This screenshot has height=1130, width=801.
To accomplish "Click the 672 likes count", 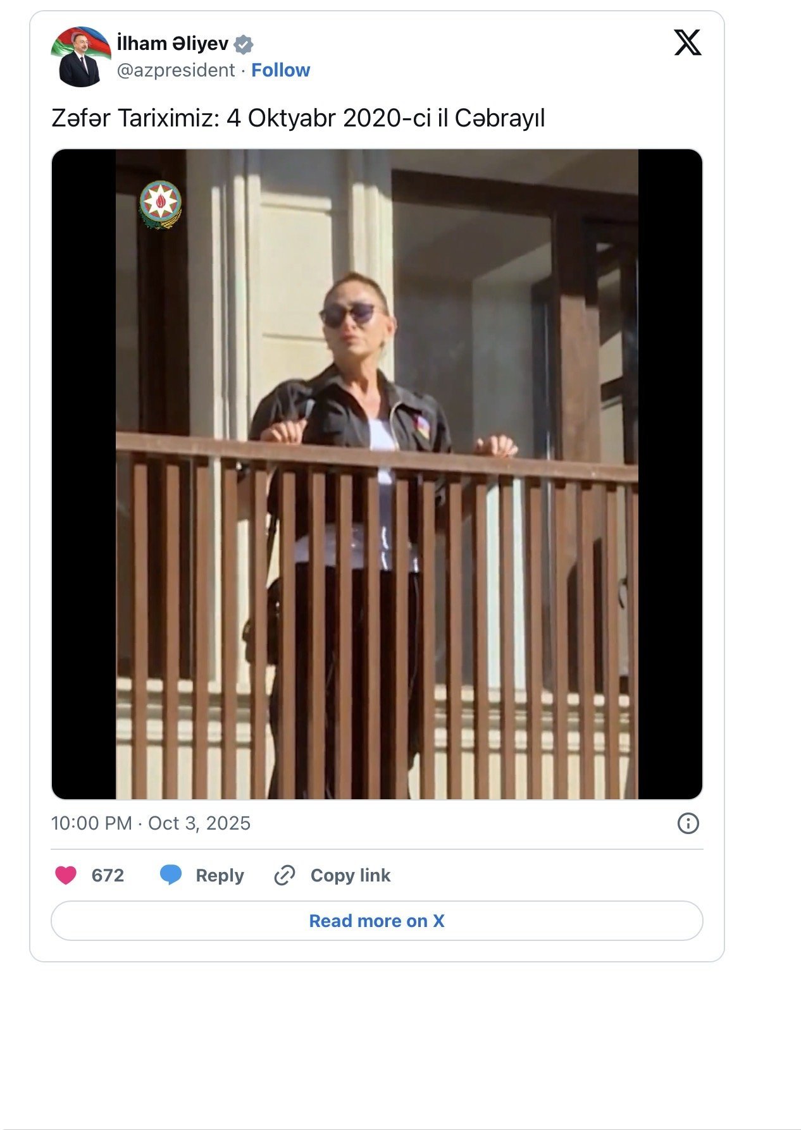I will click(108, 875).
